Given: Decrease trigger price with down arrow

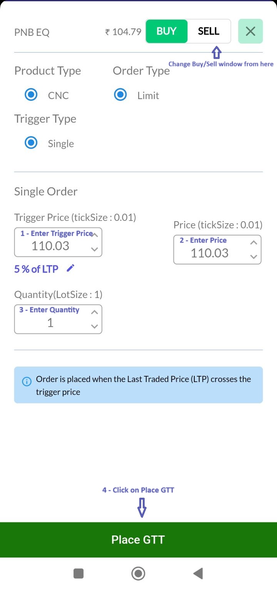Looking at the screenshot, I should 95,249.
